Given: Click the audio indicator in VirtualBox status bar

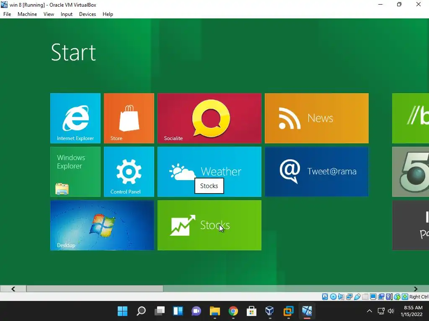Looking at the screenshot, I should point(341,297).
